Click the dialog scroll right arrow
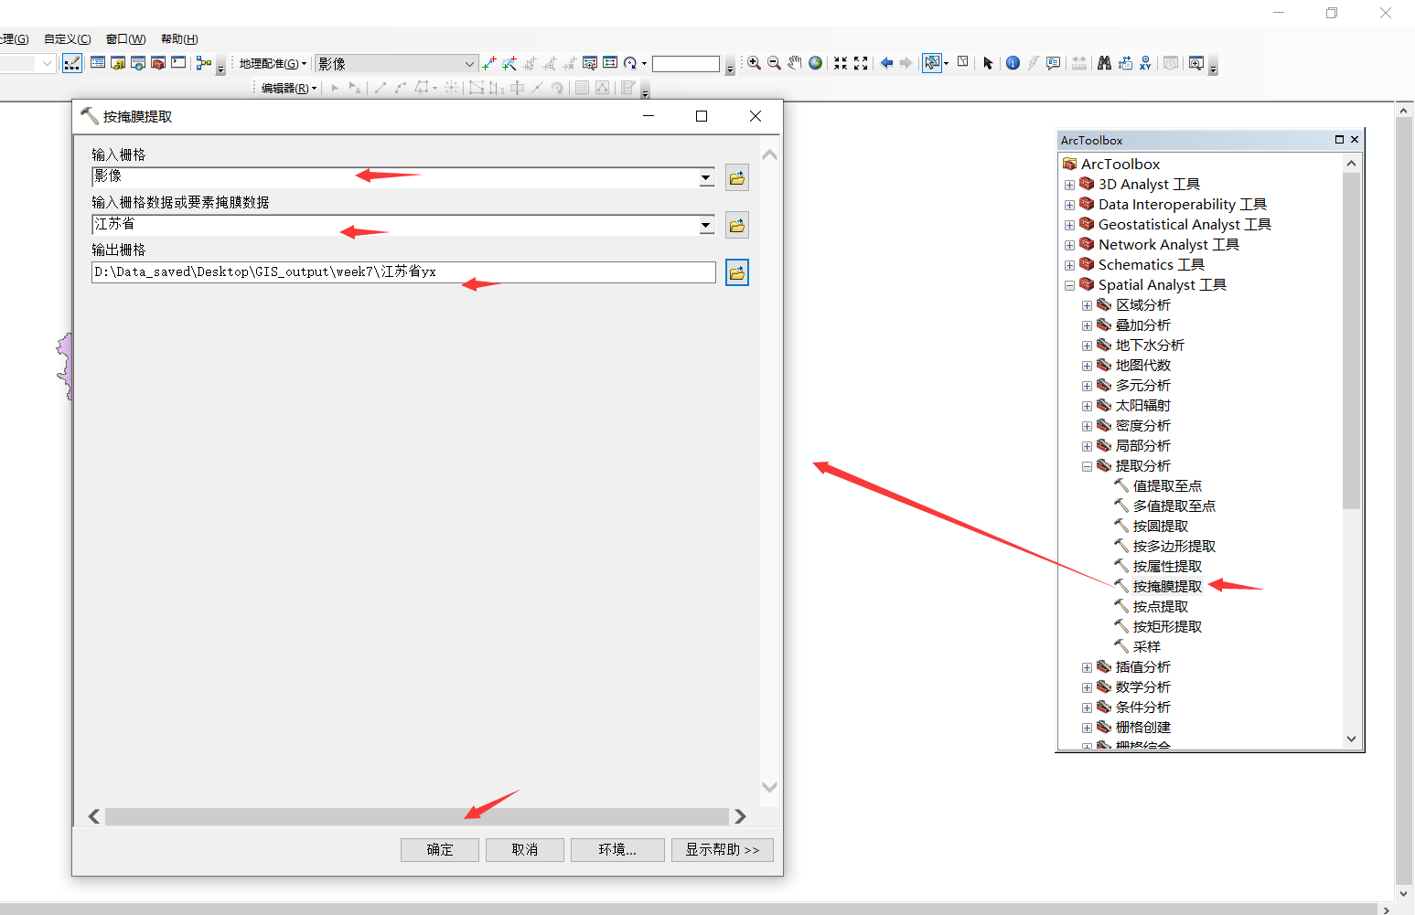The height and width of the screenshot is (915, 1415). pos(740,816)
